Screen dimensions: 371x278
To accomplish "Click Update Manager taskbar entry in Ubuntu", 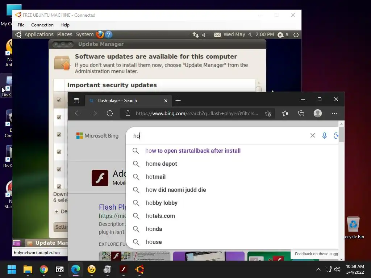I will [47, 243].
